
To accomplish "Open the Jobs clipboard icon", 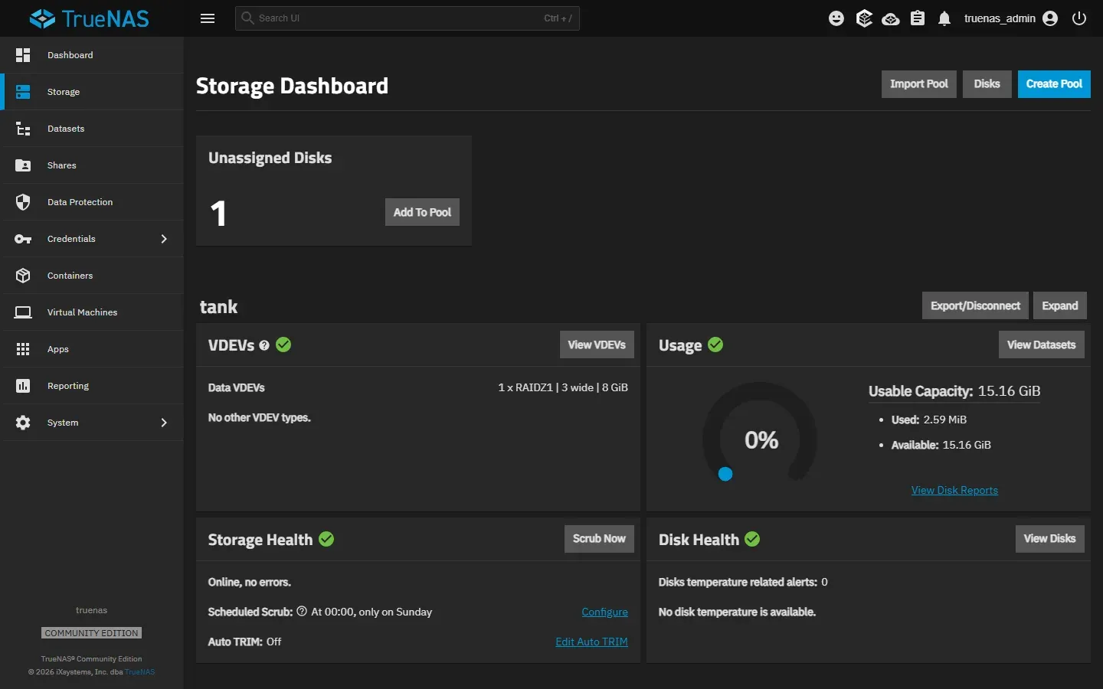I will click(918, 18).
